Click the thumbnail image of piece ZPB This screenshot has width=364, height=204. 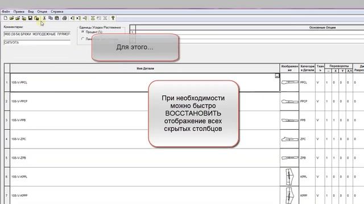(x=289, y=158)
